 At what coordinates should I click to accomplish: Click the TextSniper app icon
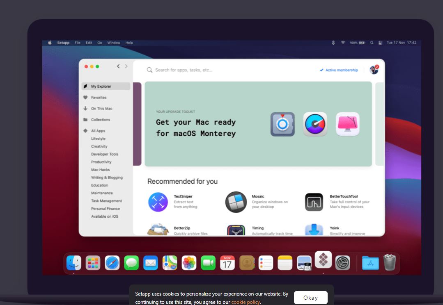[158, 202]
